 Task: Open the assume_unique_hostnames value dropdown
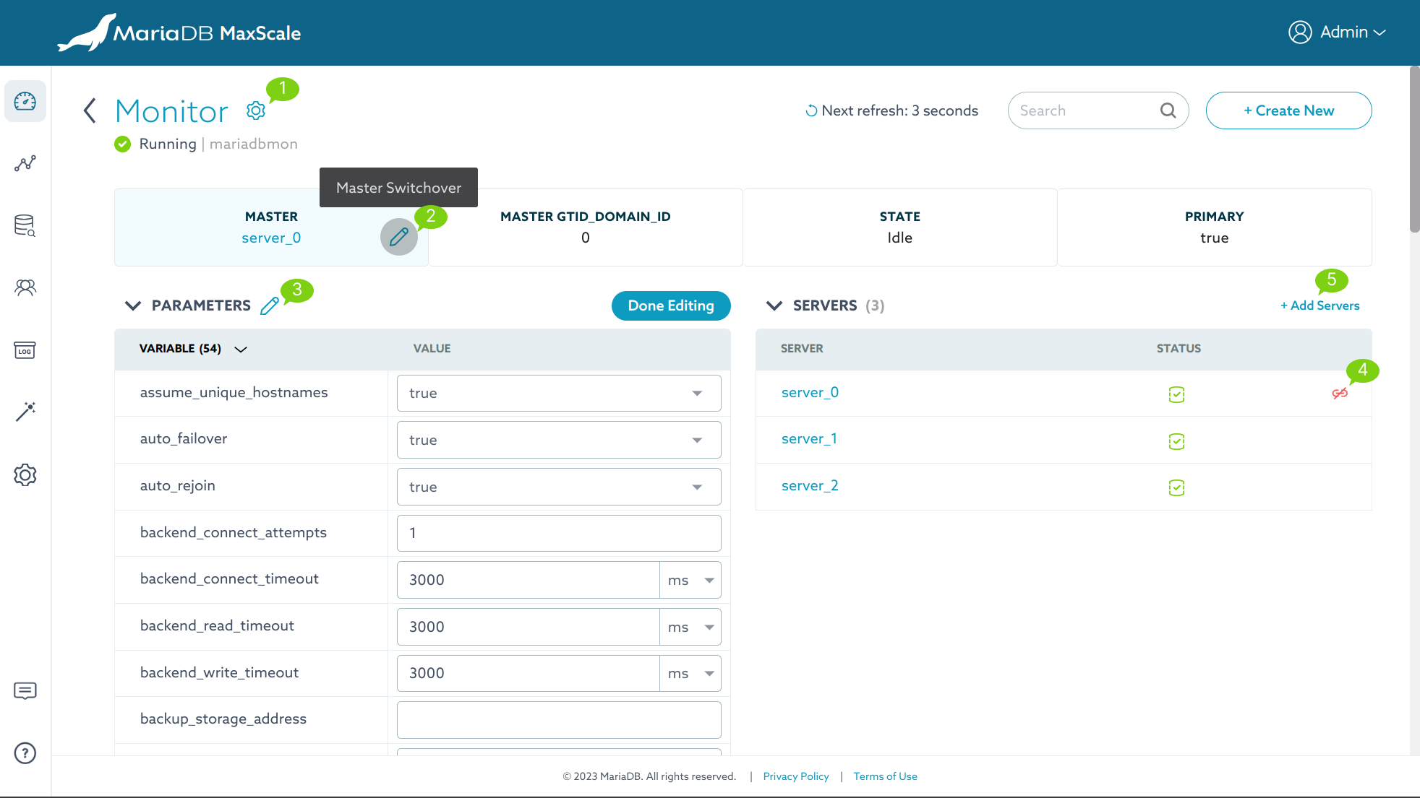pos(559,394)
